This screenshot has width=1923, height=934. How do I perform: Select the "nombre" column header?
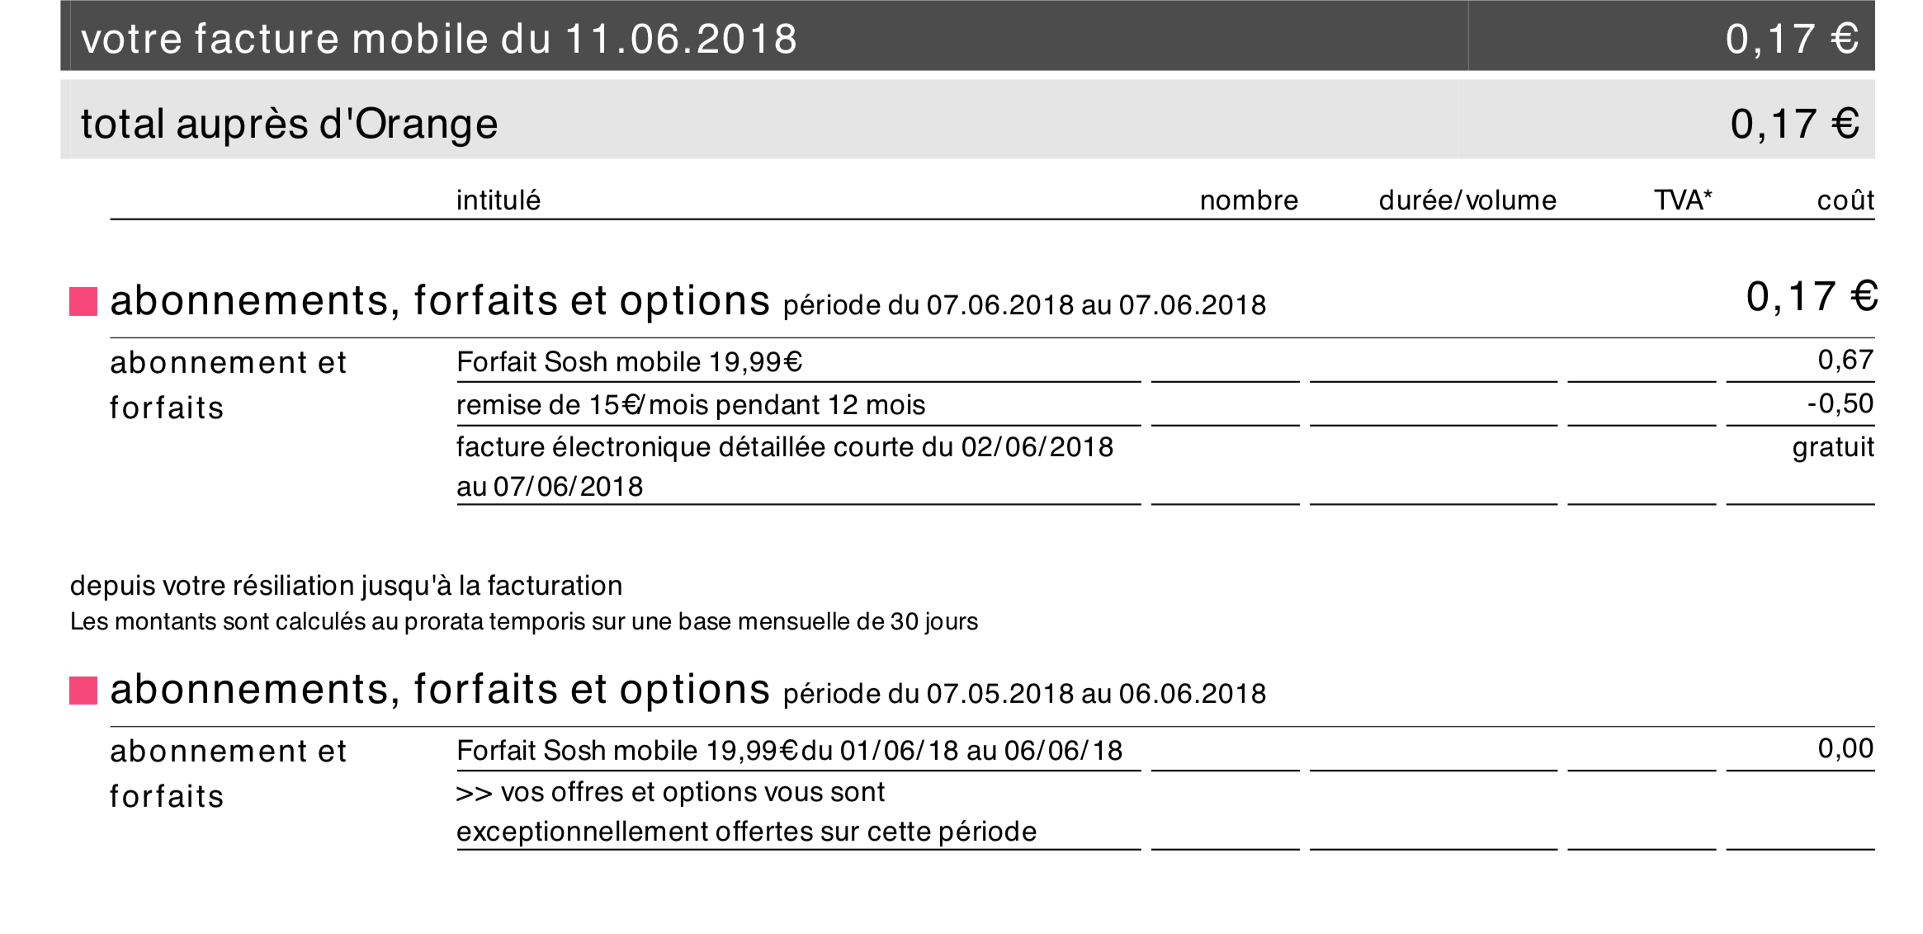(1248, 200)
